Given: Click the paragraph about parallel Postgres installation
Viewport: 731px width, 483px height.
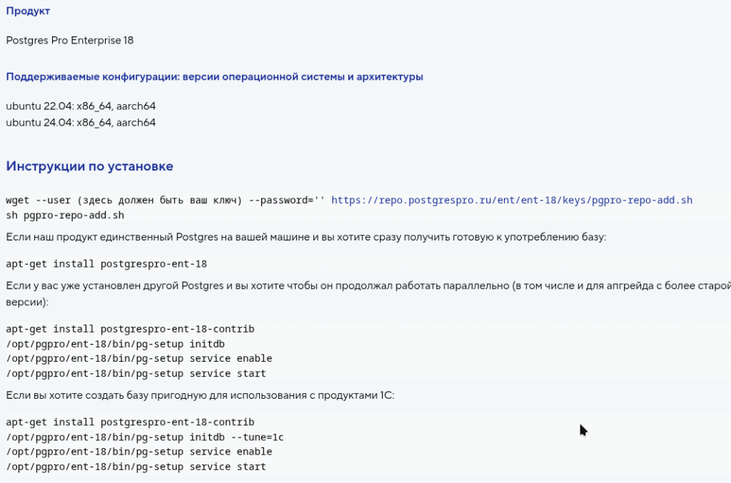Looking at the screenshot, I should point(286,294).
